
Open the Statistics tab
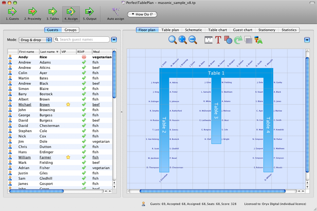point(289,30)
